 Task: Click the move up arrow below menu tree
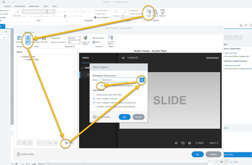pyautogui.click(x=39, y=143)
